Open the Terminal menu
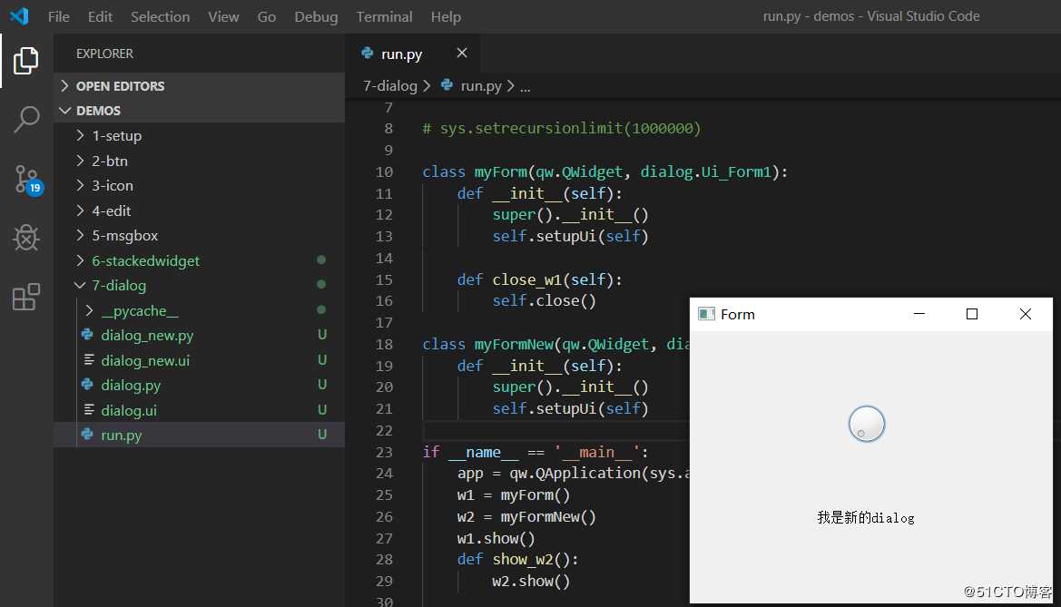This screenshot has height=607, width=1061. [384, 16]
